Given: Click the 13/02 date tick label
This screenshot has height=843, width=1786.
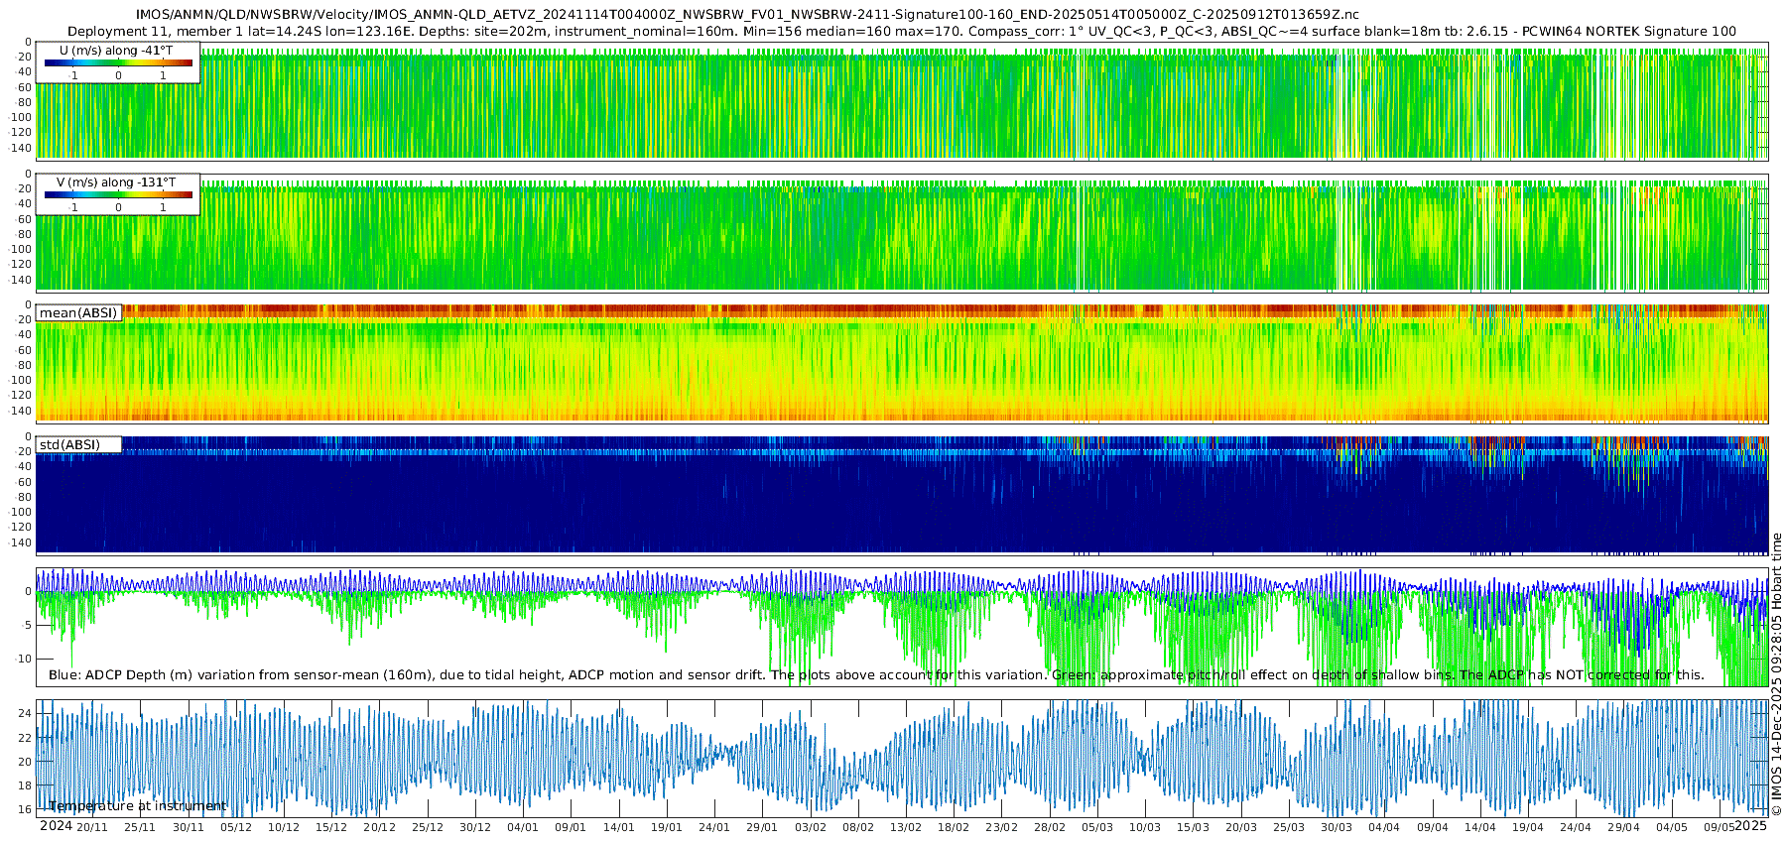Looking at the screenshot, I should (906, 827).
